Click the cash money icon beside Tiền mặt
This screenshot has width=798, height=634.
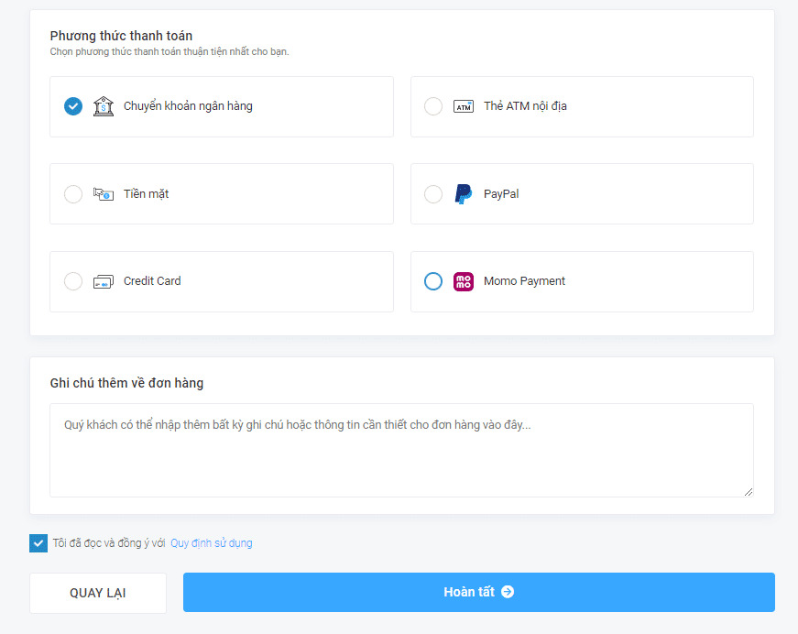(x=104, y=194)
